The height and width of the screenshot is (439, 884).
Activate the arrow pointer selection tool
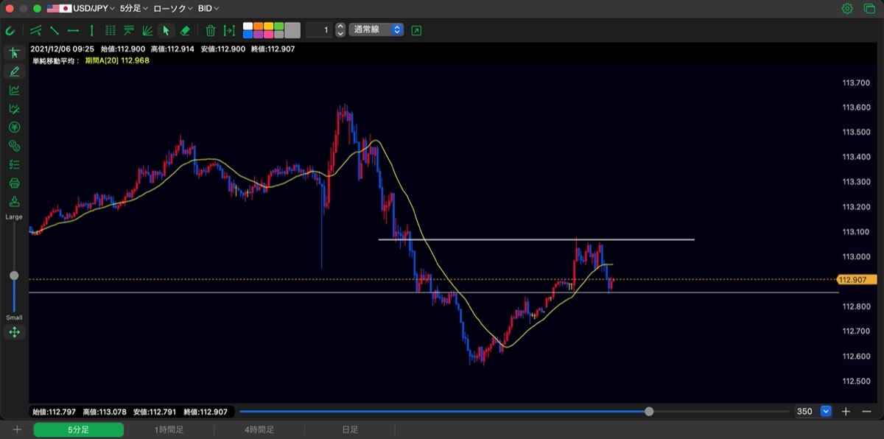(x=166, y=30)
